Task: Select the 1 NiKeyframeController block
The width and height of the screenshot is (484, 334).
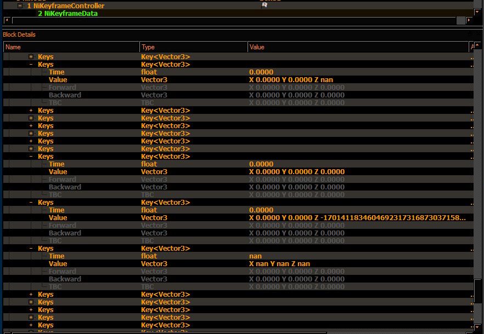Action: tap(66, 5)
